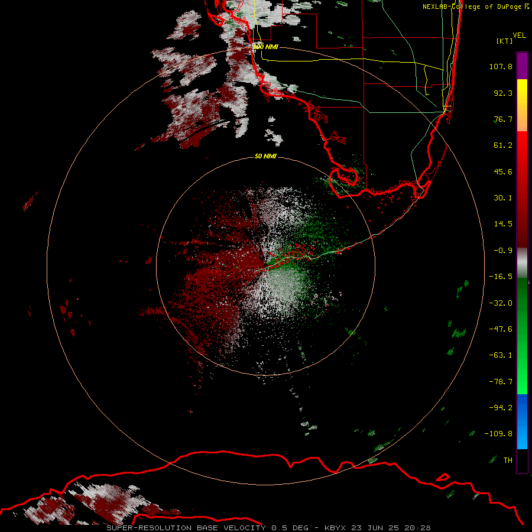This screenshot has width=532, height=532.
Task: Click the 76.7 velocity scale value
Action: coord(503,119)
